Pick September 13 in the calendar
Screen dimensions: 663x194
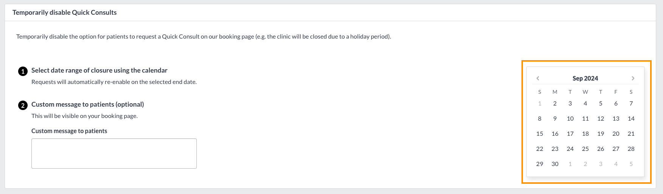coord(616,118)
